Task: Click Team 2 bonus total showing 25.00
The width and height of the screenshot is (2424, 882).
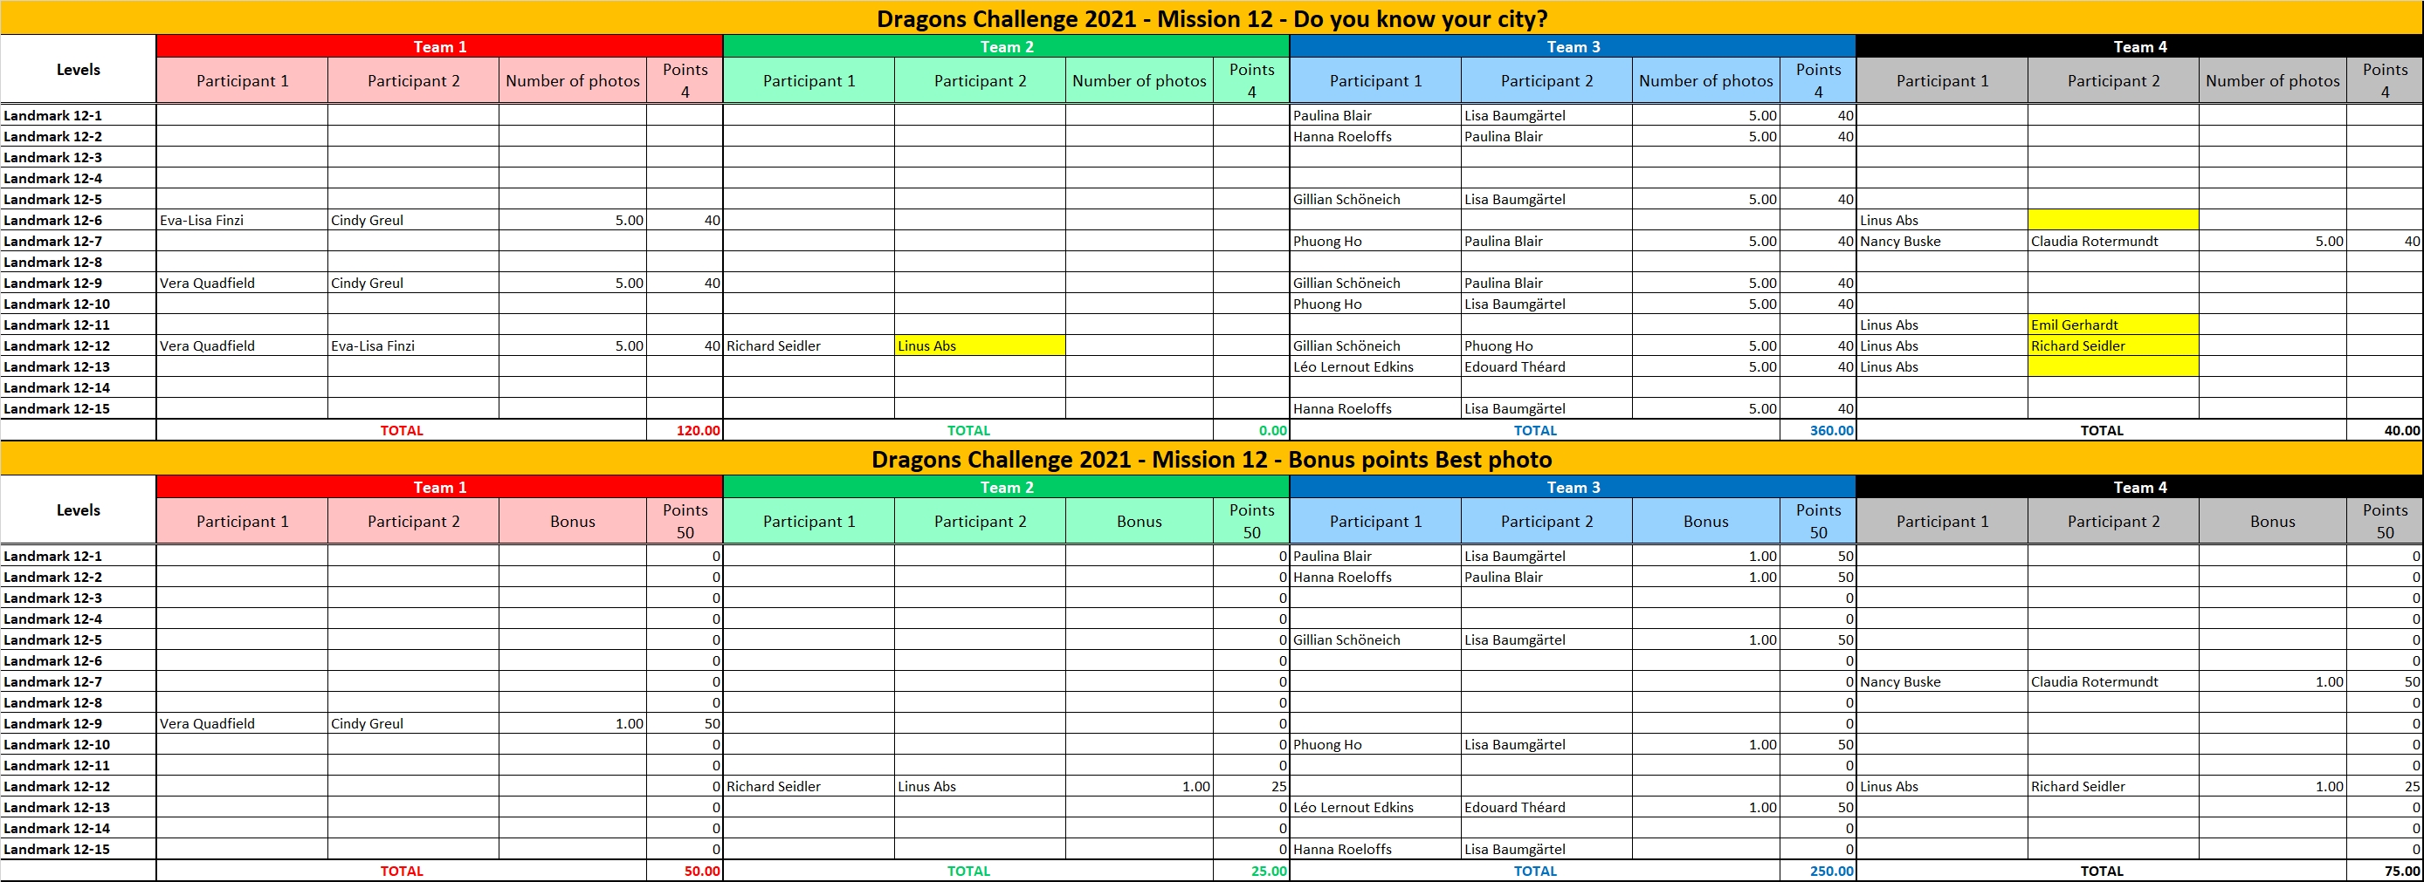Action: (x=1250, y=871)
